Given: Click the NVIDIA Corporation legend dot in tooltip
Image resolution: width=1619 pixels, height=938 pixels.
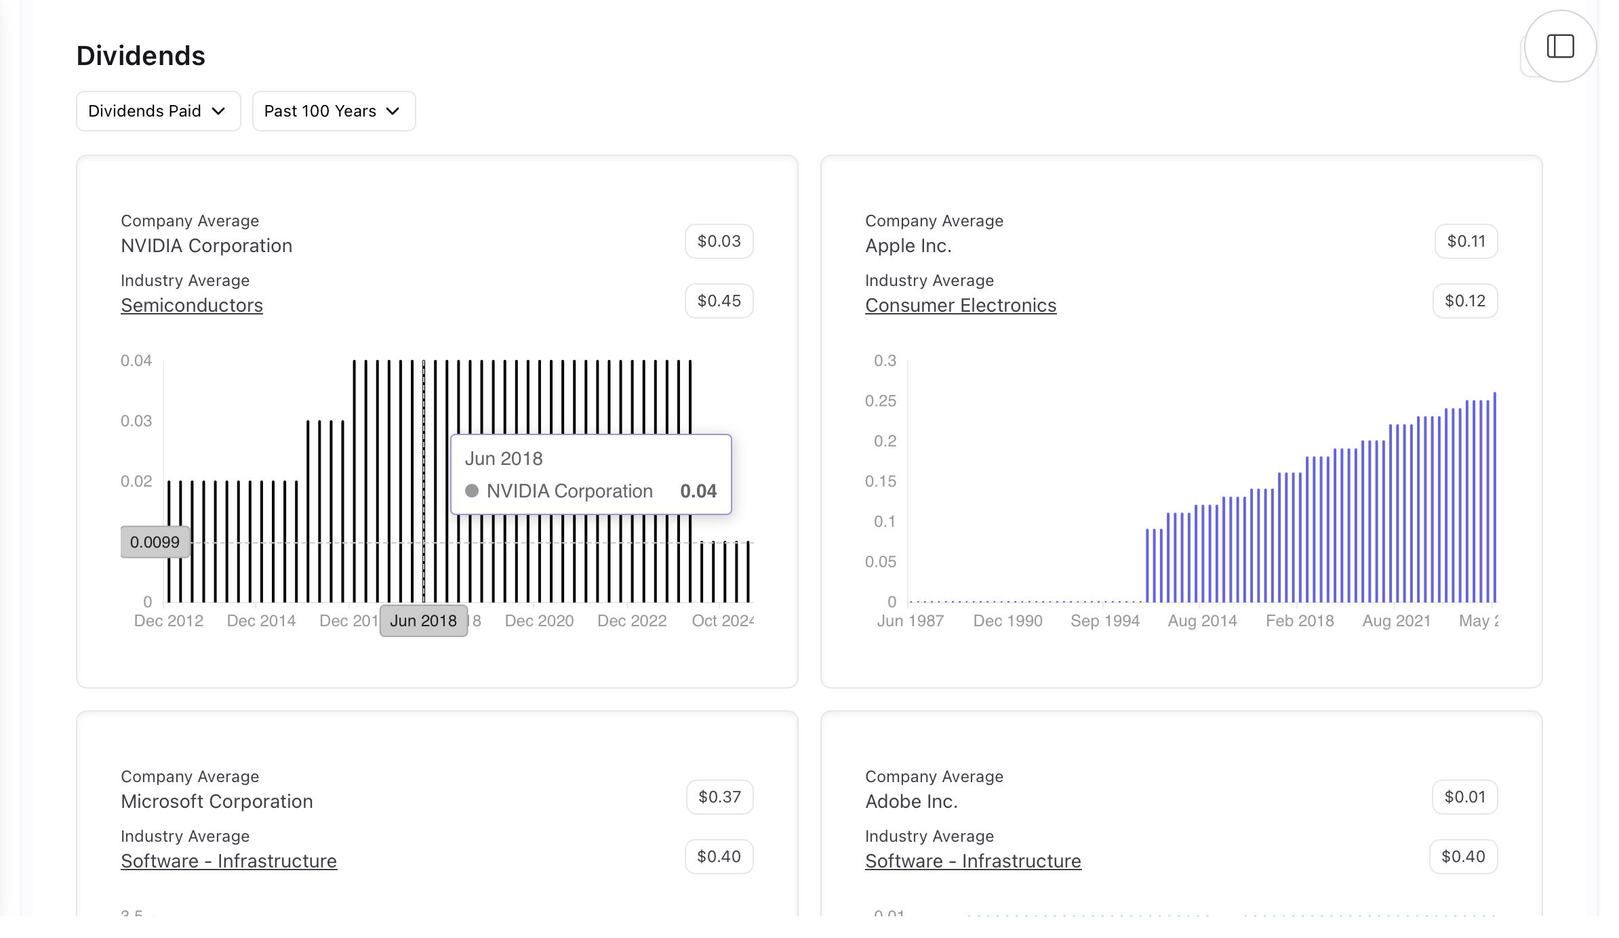Looking at the screenshot, I should pos(472,491).
